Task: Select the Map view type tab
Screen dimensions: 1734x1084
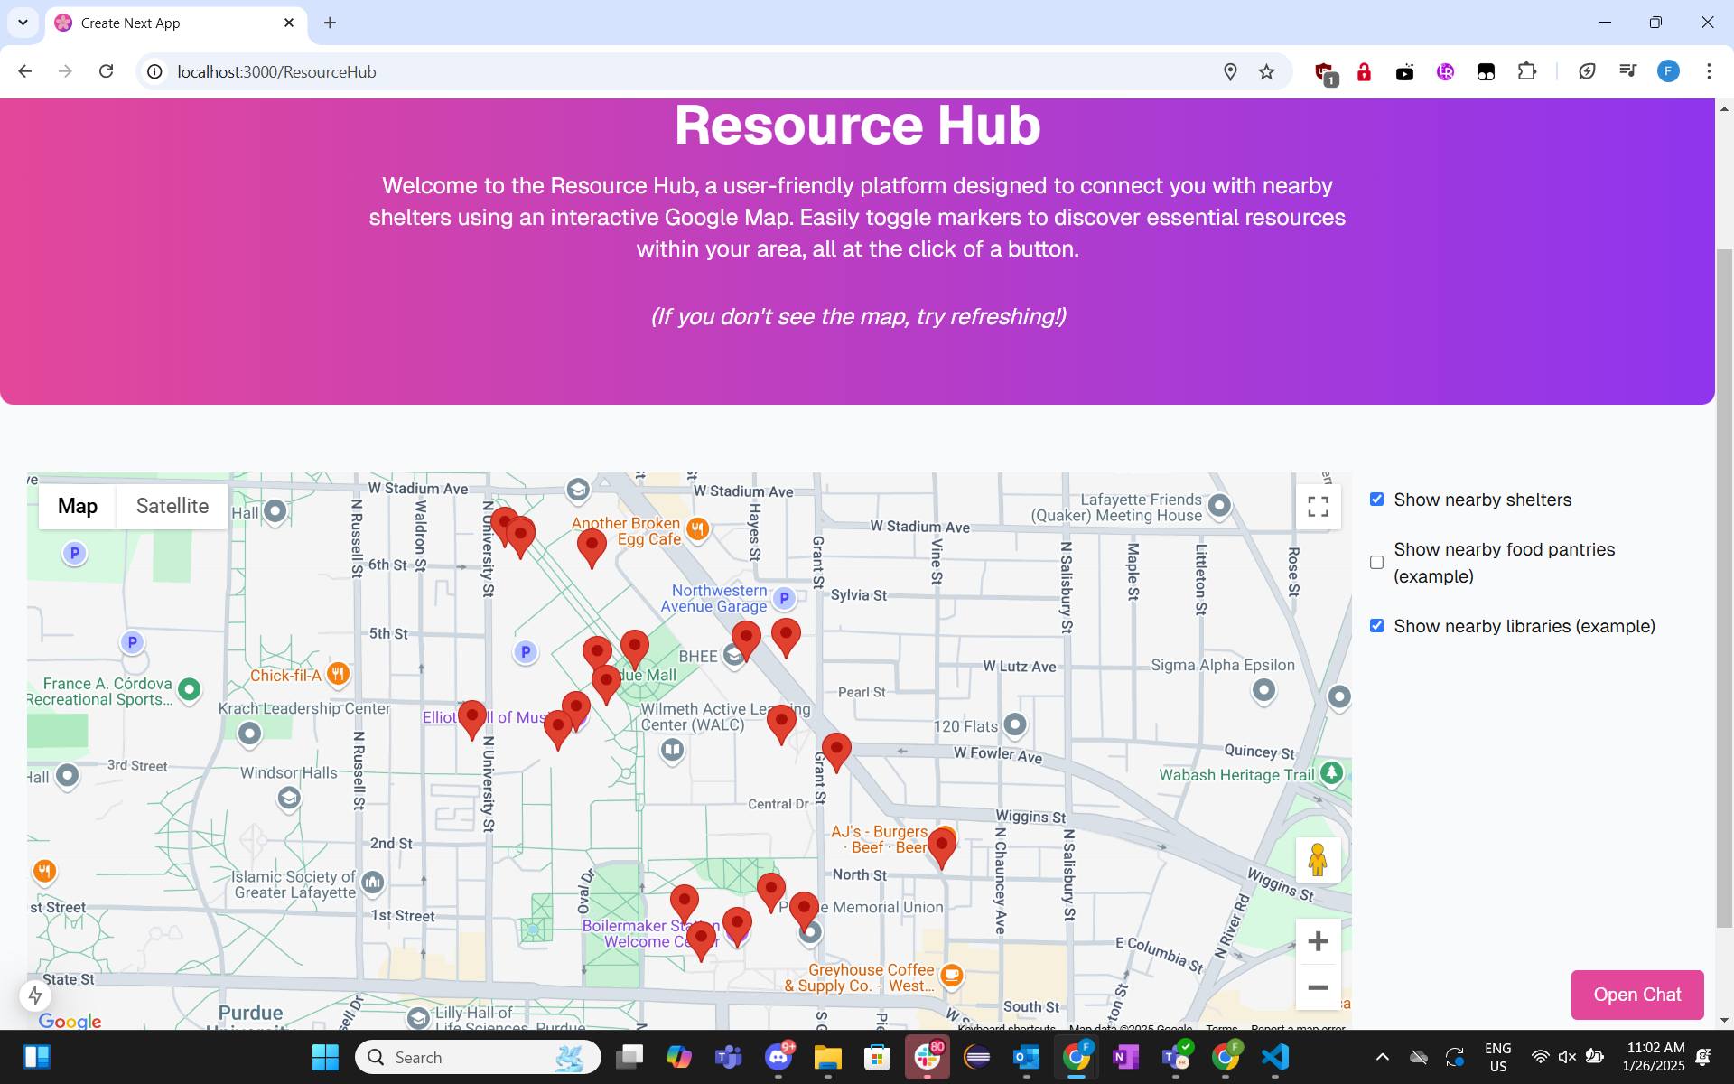Action: click(x=78, y=507)
